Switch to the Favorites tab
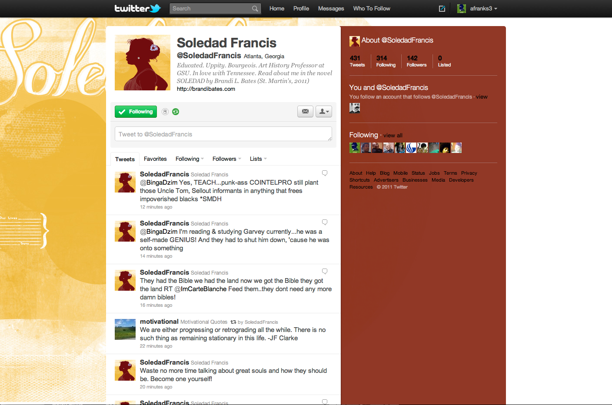 (x=155, y=159)
